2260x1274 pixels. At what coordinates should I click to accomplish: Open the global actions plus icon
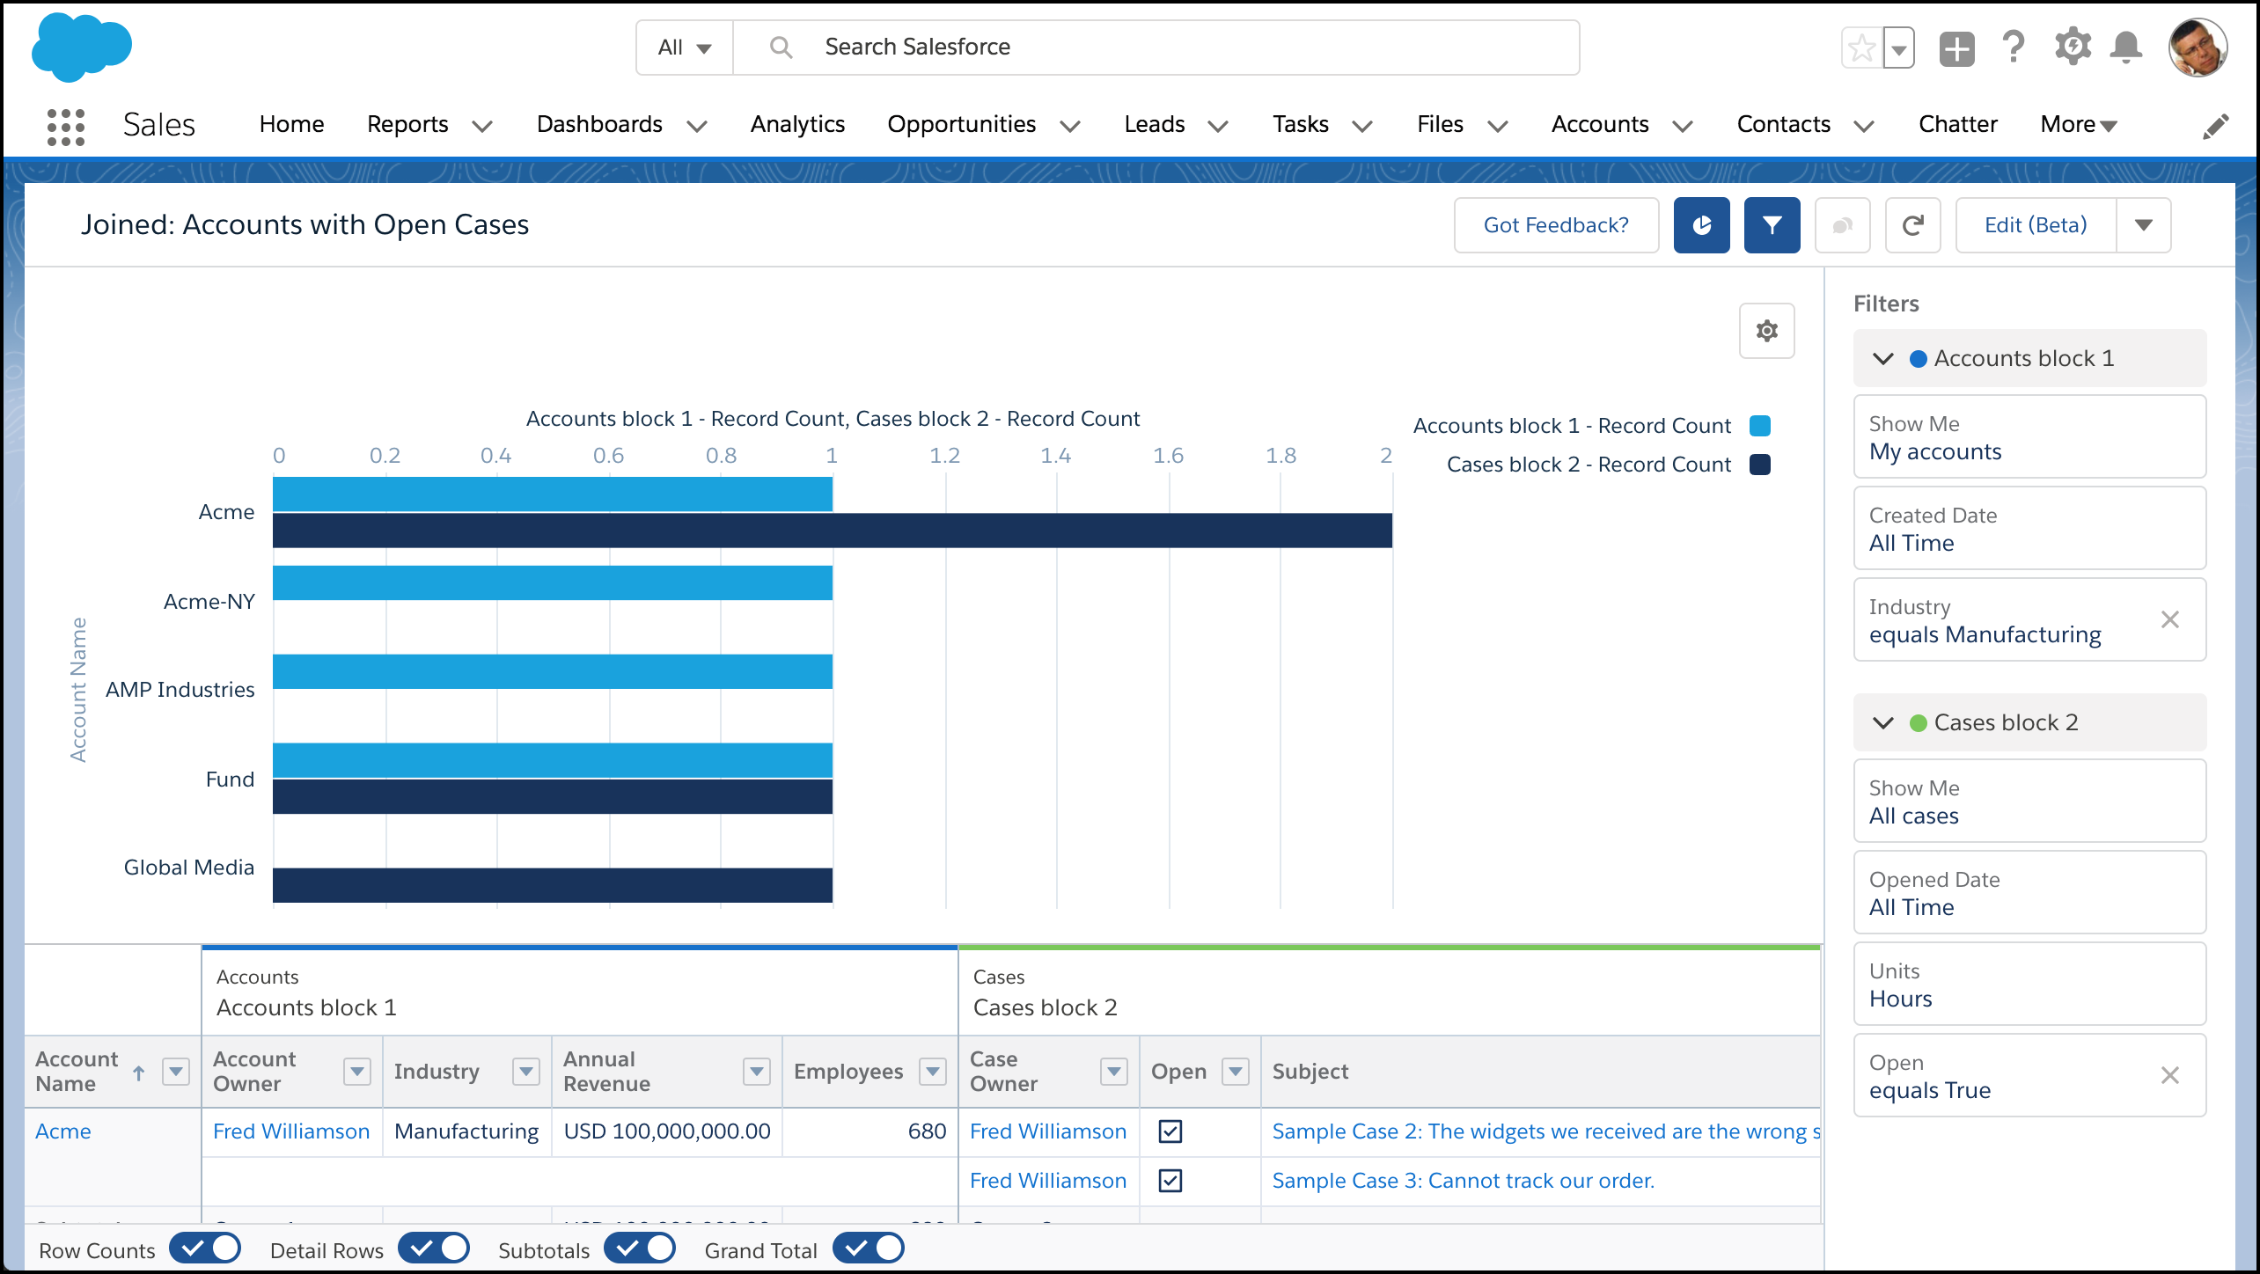[x=1956, y=48]
